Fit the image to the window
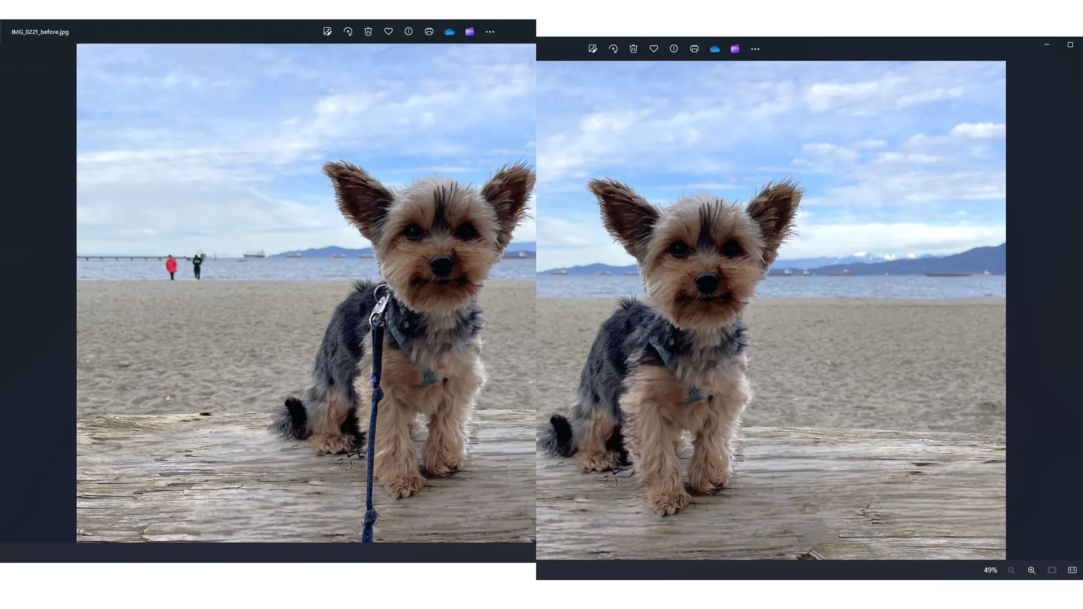The image size is (1083, 609). [x=1051, y=570]
